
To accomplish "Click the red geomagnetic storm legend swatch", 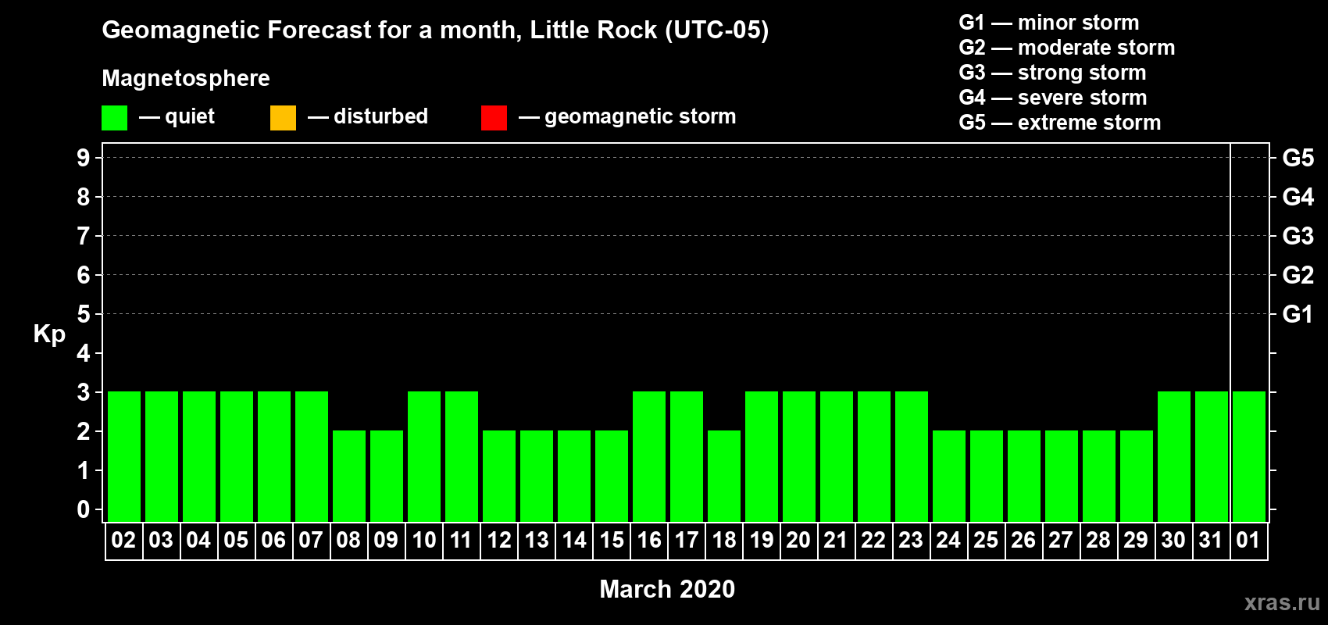I will click(x=494, y=118).
